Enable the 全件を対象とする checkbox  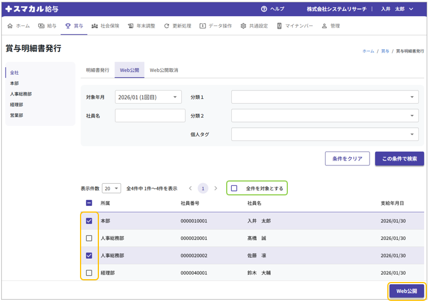pos(234,188)
